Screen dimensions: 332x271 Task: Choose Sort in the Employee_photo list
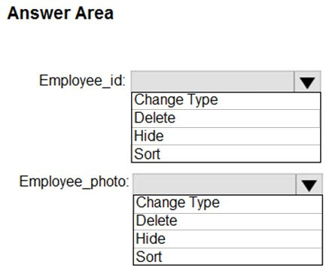[228, 257]
